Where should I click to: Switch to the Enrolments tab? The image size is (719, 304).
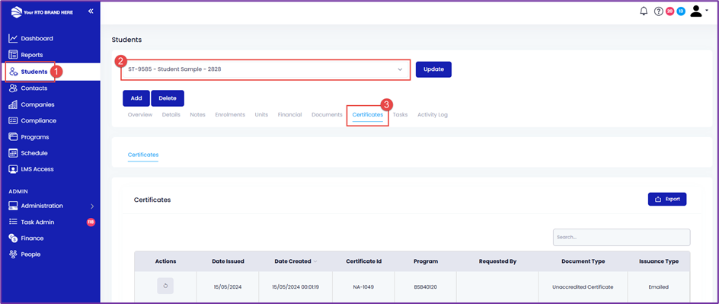point(230,114)
